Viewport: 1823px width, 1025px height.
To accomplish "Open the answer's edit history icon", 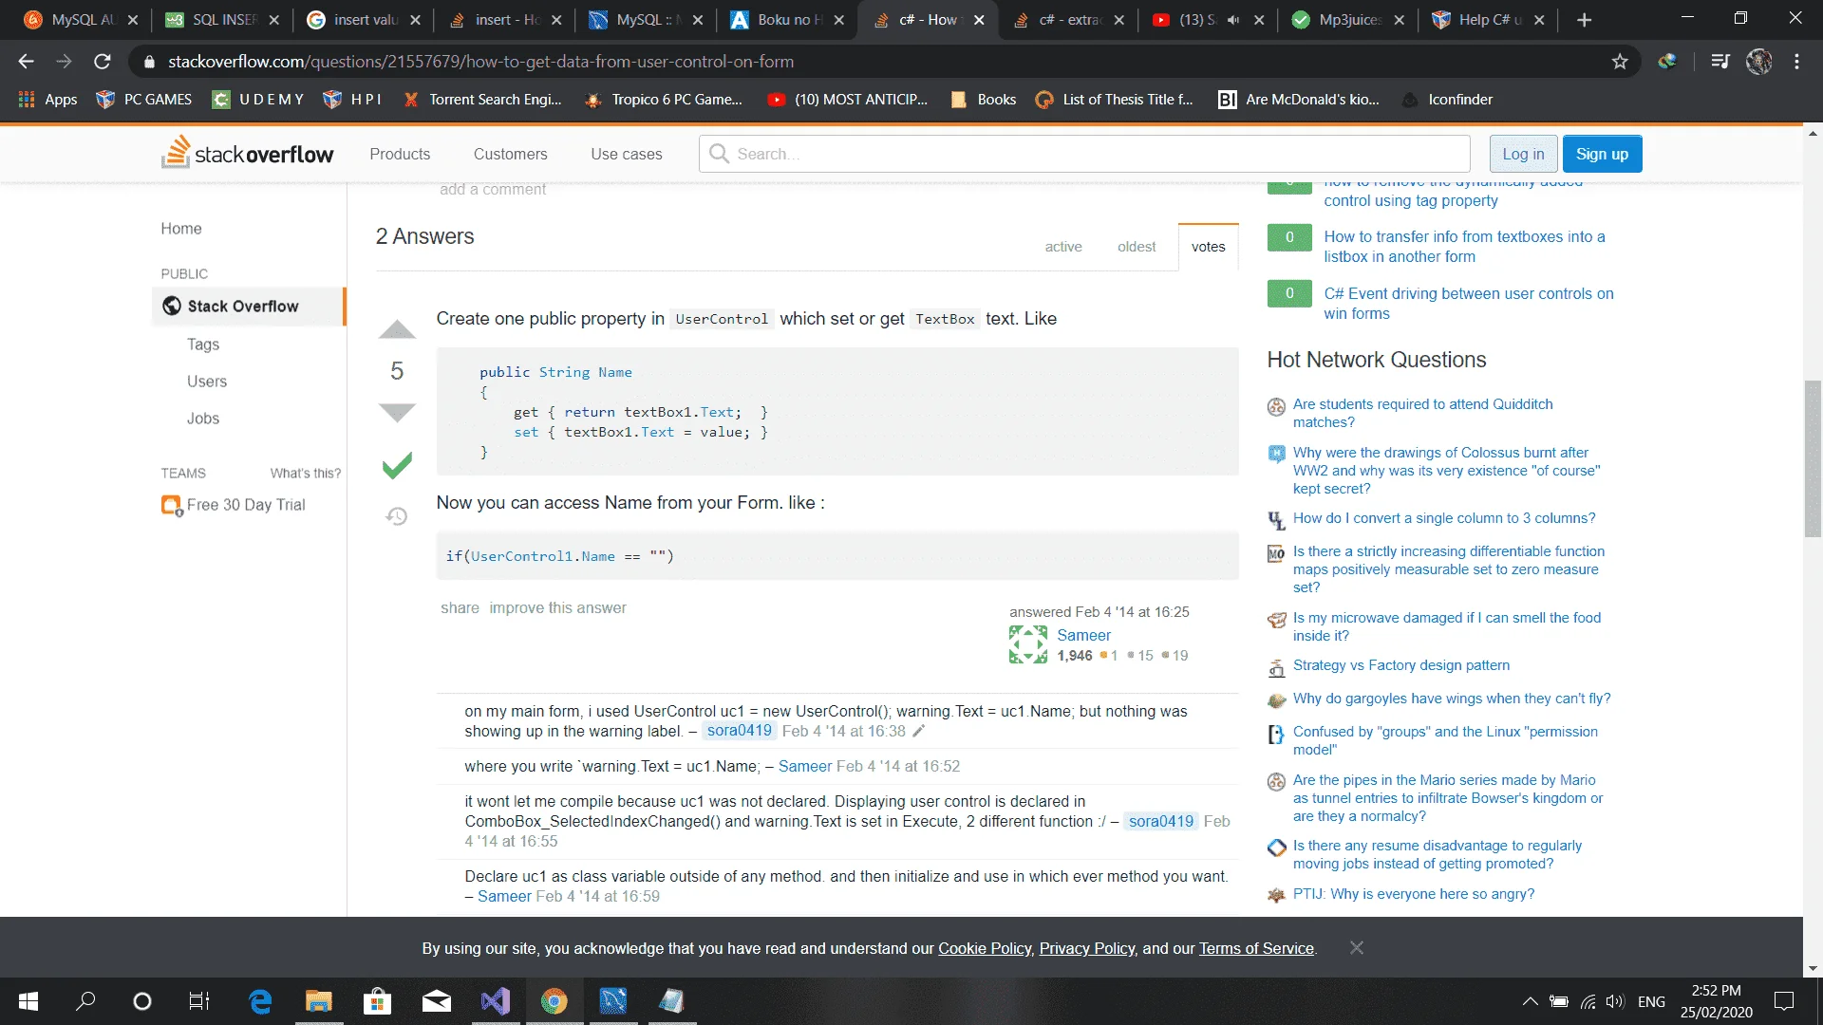I will coord(397,516).
